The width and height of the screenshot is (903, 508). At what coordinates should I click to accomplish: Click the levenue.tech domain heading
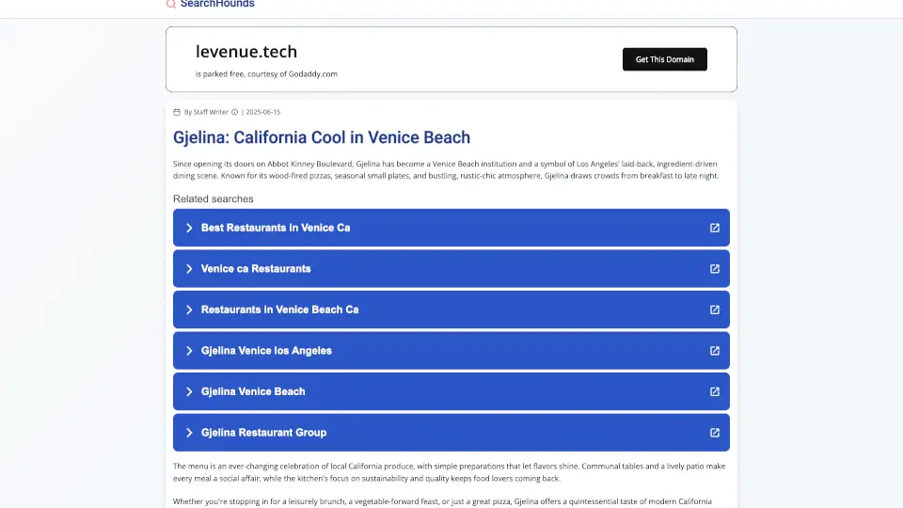point(246,52)
